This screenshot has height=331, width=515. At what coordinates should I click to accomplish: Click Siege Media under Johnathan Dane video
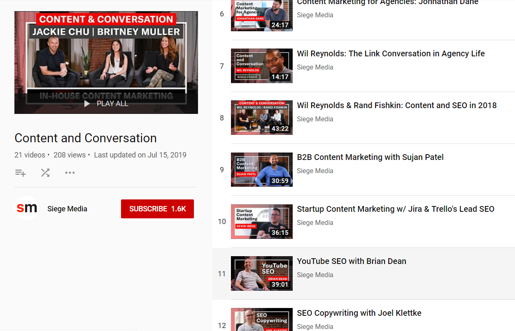coord(315,15)
